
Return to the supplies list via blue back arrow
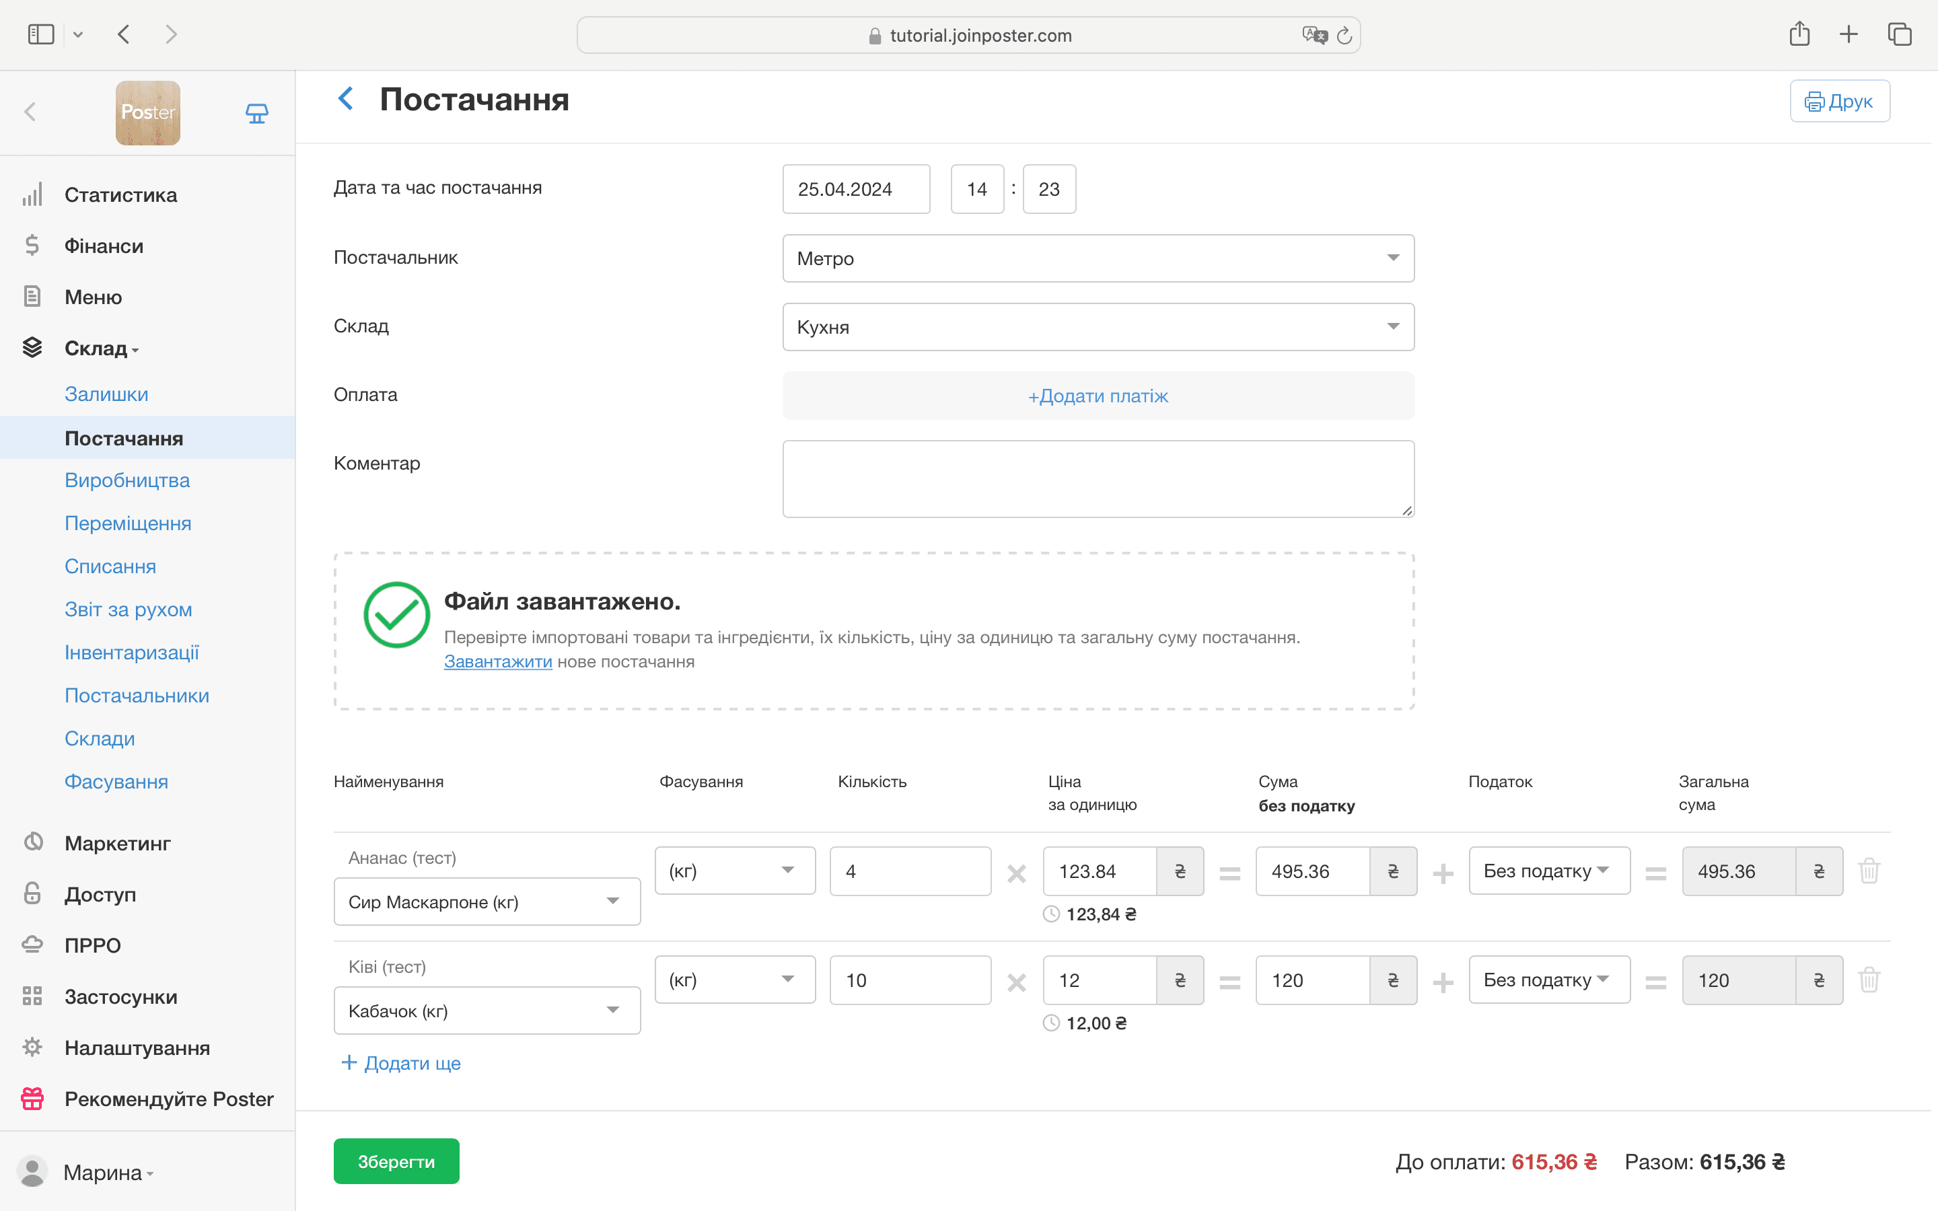[x=345, y=98]
